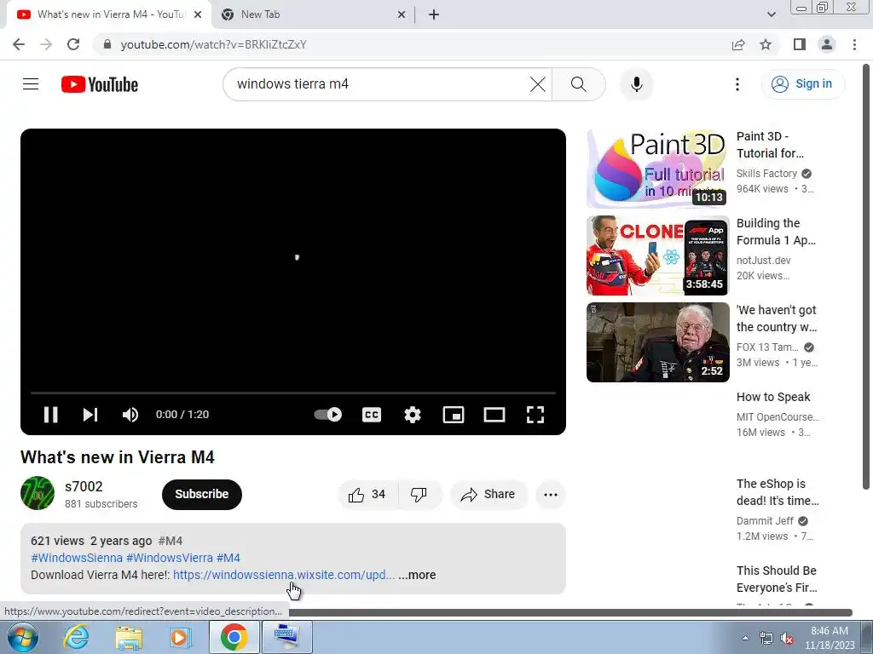Open the s7002 channel name link
Screen dimensions: 873x654
[84, 486]
